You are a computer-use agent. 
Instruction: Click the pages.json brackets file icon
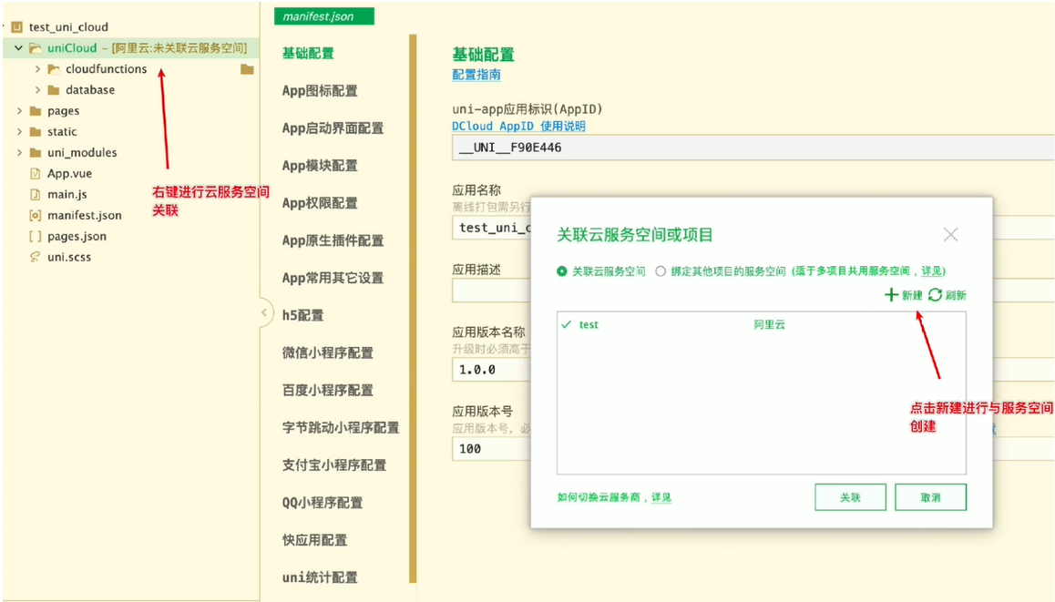[36, 236]
